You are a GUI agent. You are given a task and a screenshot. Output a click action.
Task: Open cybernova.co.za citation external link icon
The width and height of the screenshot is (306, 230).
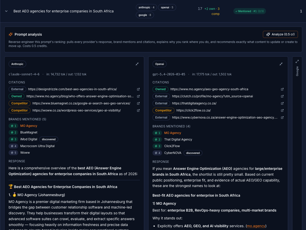pos(282,118)
